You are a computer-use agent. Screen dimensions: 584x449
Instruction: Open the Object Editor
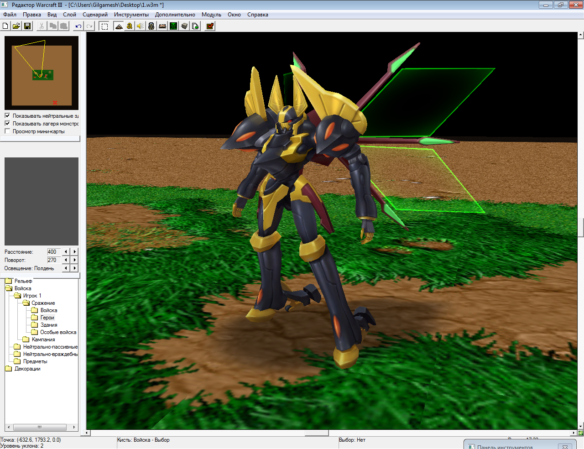click(x=151, y=26)
